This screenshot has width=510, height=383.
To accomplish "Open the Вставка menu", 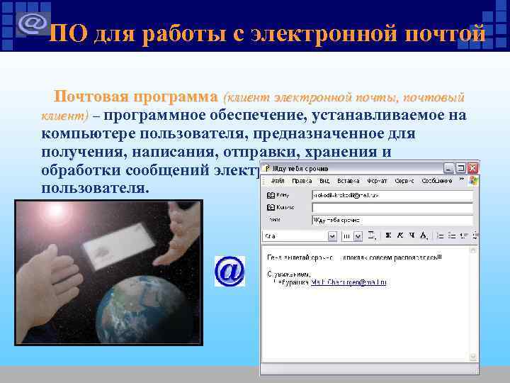I will [348, 181].
